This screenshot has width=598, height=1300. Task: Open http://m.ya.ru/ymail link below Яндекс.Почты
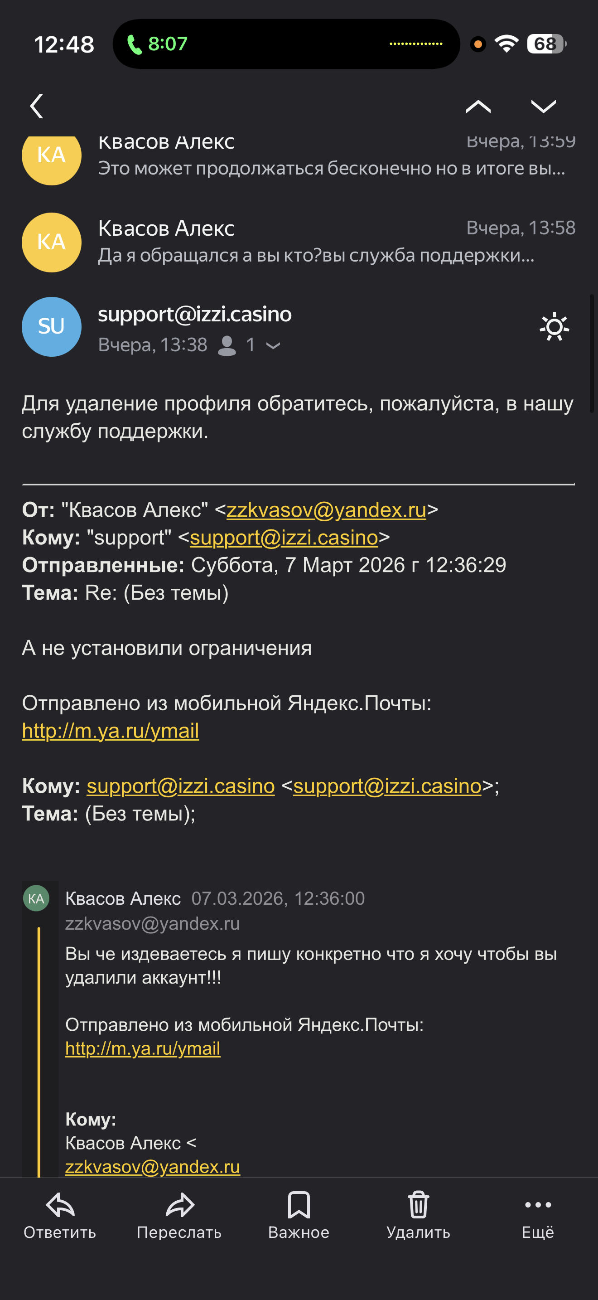111,731
